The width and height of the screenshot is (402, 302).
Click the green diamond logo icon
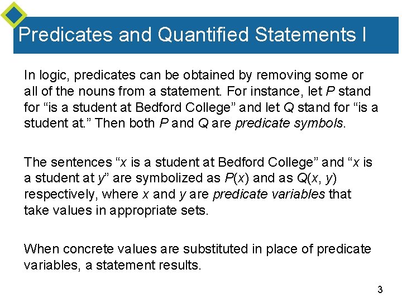tap(14, 15)
